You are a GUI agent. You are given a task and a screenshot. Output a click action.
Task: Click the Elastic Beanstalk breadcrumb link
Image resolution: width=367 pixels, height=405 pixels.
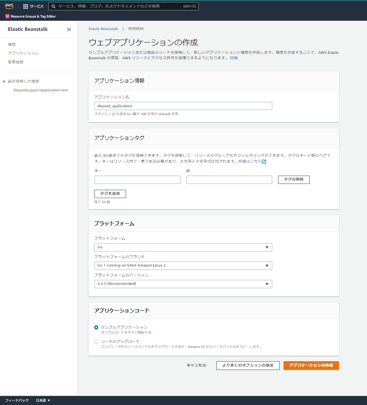103,29
